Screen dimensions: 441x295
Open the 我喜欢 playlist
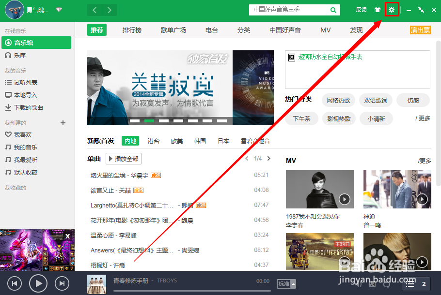click(18, 135)
